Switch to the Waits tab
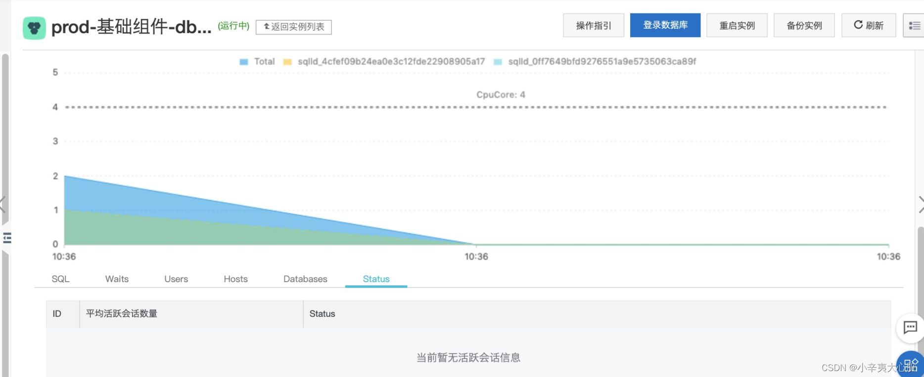 [117, 279]
